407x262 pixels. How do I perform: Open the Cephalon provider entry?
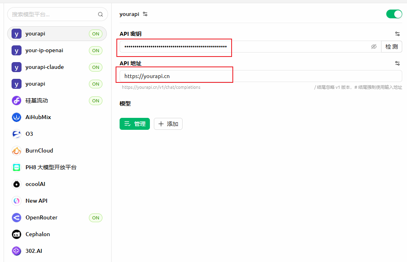pos(57,234)
